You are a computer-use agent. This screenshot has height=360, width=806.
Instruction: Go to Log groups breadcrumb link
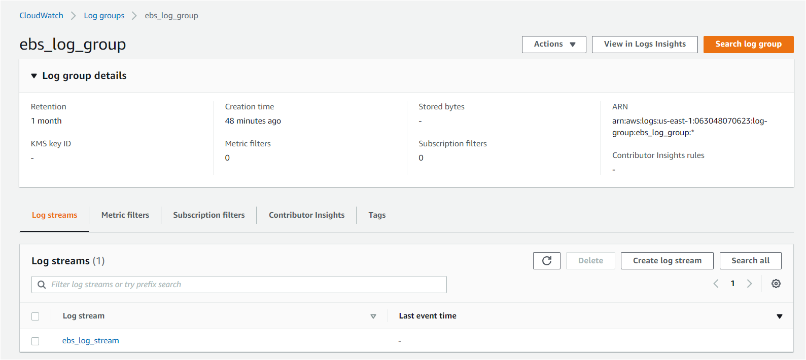coord(104,16)
